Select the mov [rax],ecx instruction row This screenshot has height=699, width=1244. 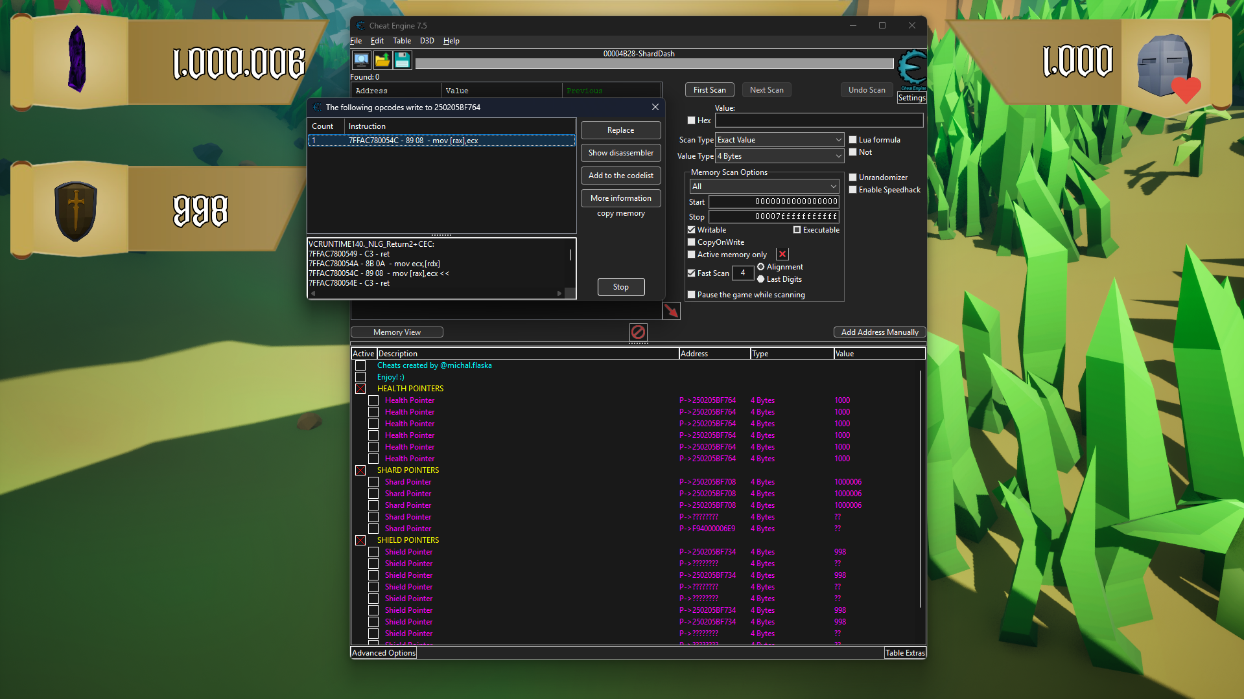coord(441,141)
